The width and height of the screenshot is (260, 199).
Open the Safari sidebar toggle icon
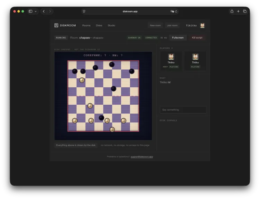click(31, 11)
